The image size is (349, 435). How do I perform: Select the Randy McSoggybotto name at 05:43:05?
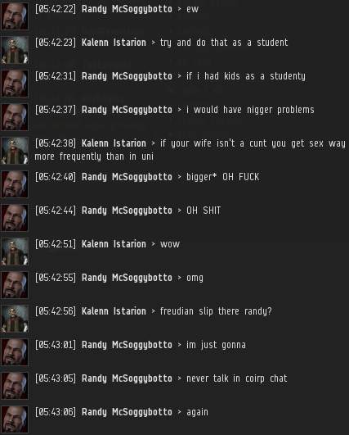[x=127, y=378]
